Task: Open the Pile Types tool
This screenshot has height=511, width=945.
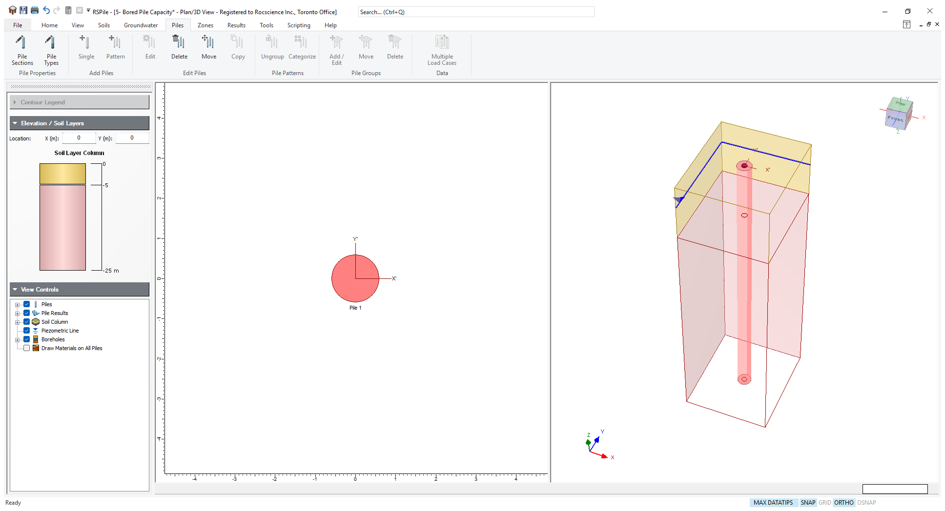Action: pos(51,50)
